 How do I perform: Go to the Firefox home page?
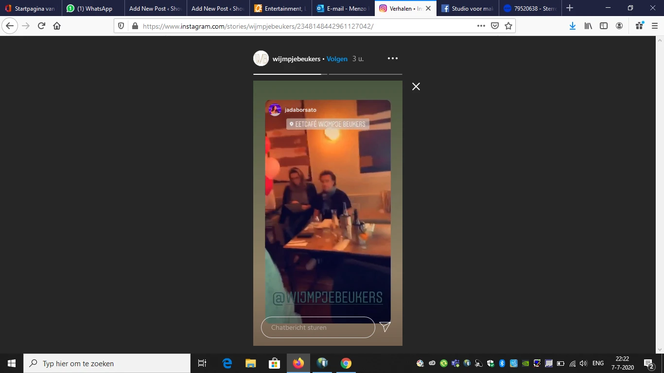tap(57, 26)
